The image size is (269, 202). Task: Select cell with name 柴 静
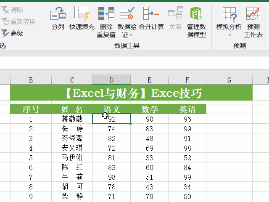[x=72, y=196]
